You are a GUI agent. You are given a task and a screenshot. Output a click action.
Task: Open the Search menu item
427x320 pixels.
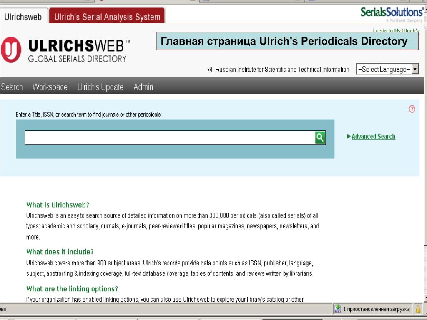[11, 87]
